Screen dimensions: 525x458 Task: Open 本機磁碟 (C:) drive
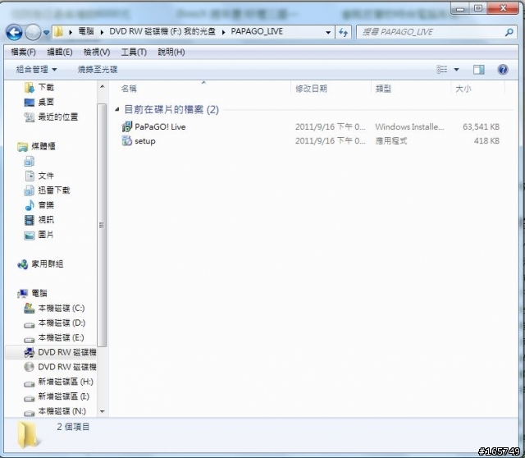click(x=62, y=308)
